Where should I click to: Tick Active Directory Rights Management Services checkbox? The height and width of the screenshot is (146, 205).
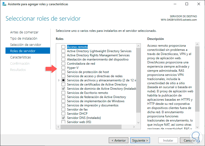point(63,55)
